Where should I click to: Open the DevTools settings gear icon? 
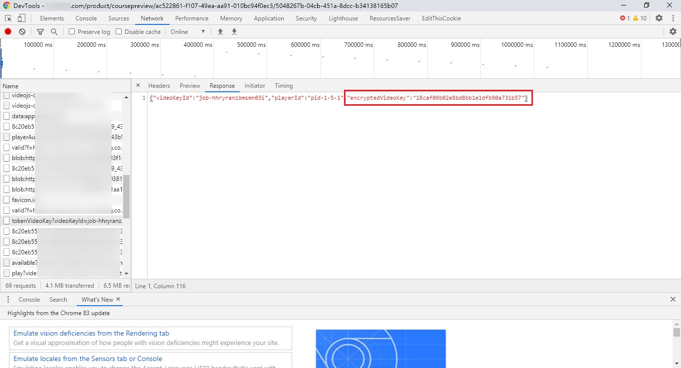(659, 18)
